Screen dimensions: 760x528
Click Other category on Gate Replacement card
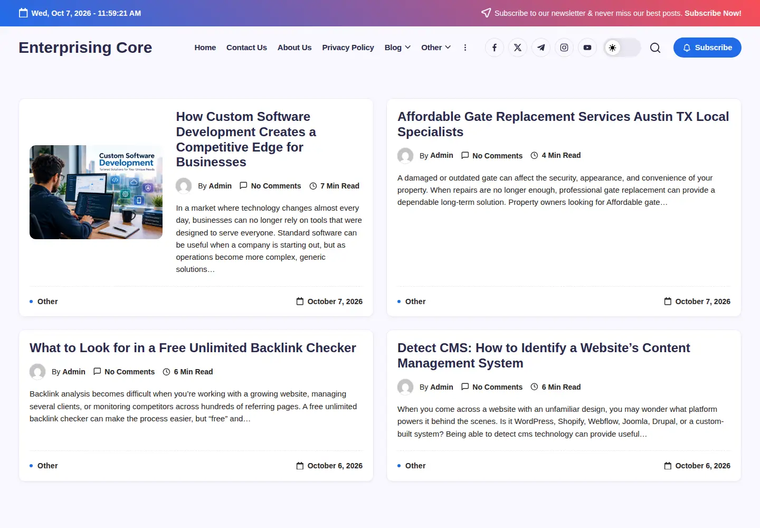point(415,301)
